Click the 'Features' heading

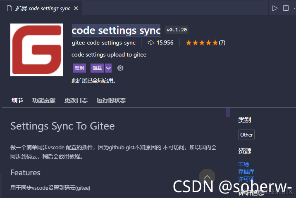[x=25, y=172]
